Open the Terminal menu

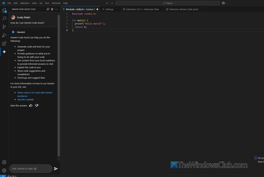click(x=55, y=3)
